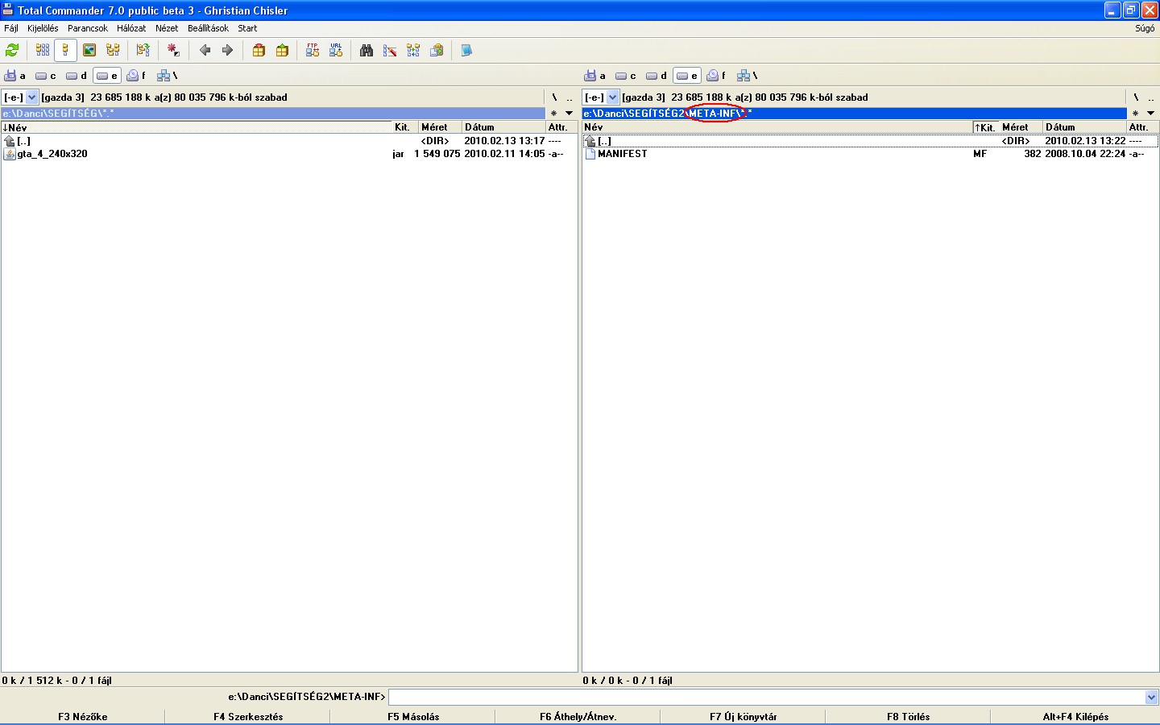Image resolution: width=1160 pixels, height=725 pixels.
Task: Switch left panel to drive c
Action: click(46, 76)
